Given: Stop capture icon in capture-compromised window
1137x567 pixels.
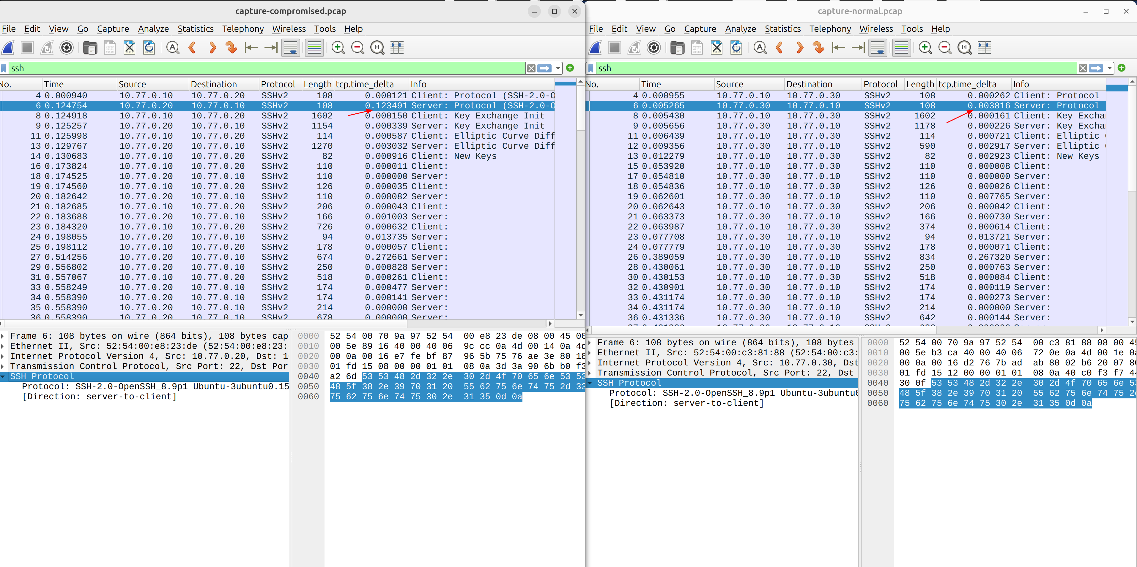Looking at the screenshot, I should pyautogui.click(x=27, y=47).
